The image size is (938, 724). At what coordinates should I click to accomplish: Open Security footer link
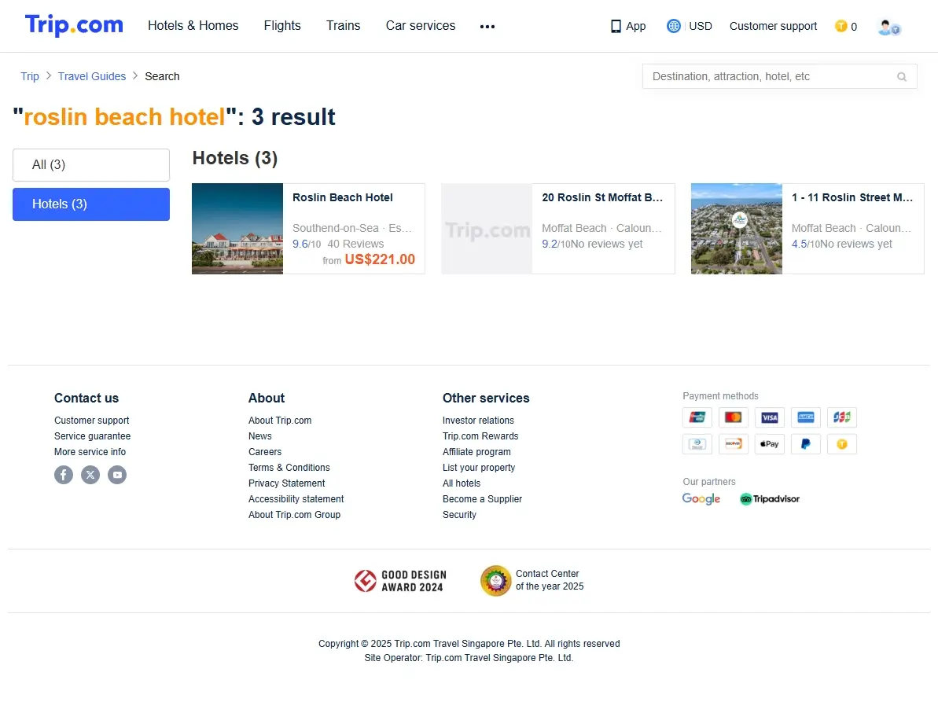pyautogui.click(x=459, y=515)
